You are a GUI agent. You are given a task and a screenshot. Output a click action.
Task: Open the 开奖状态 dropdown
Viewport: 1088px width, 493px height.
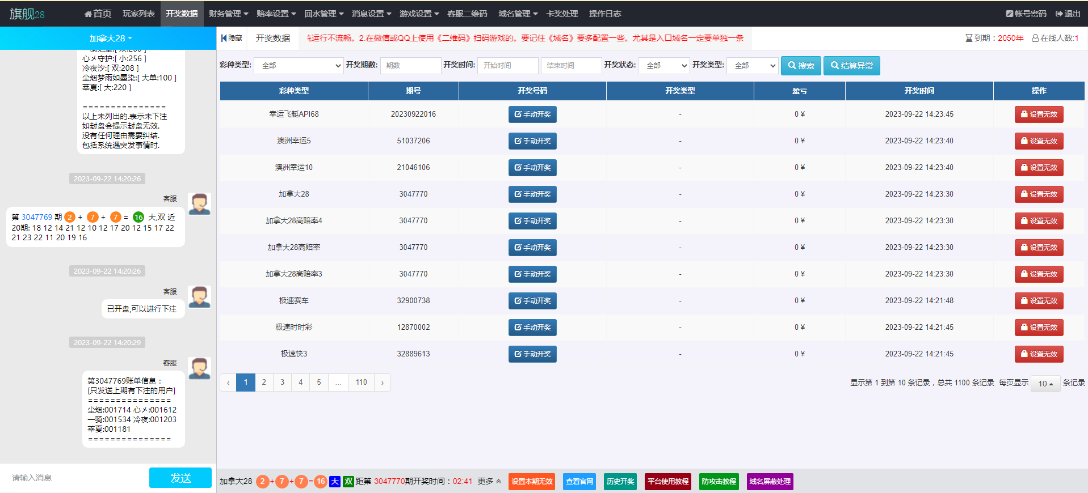point(663,66)
